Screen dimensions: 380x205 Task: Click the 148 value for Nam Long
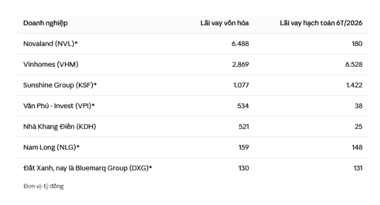click(x=357, y=147)
